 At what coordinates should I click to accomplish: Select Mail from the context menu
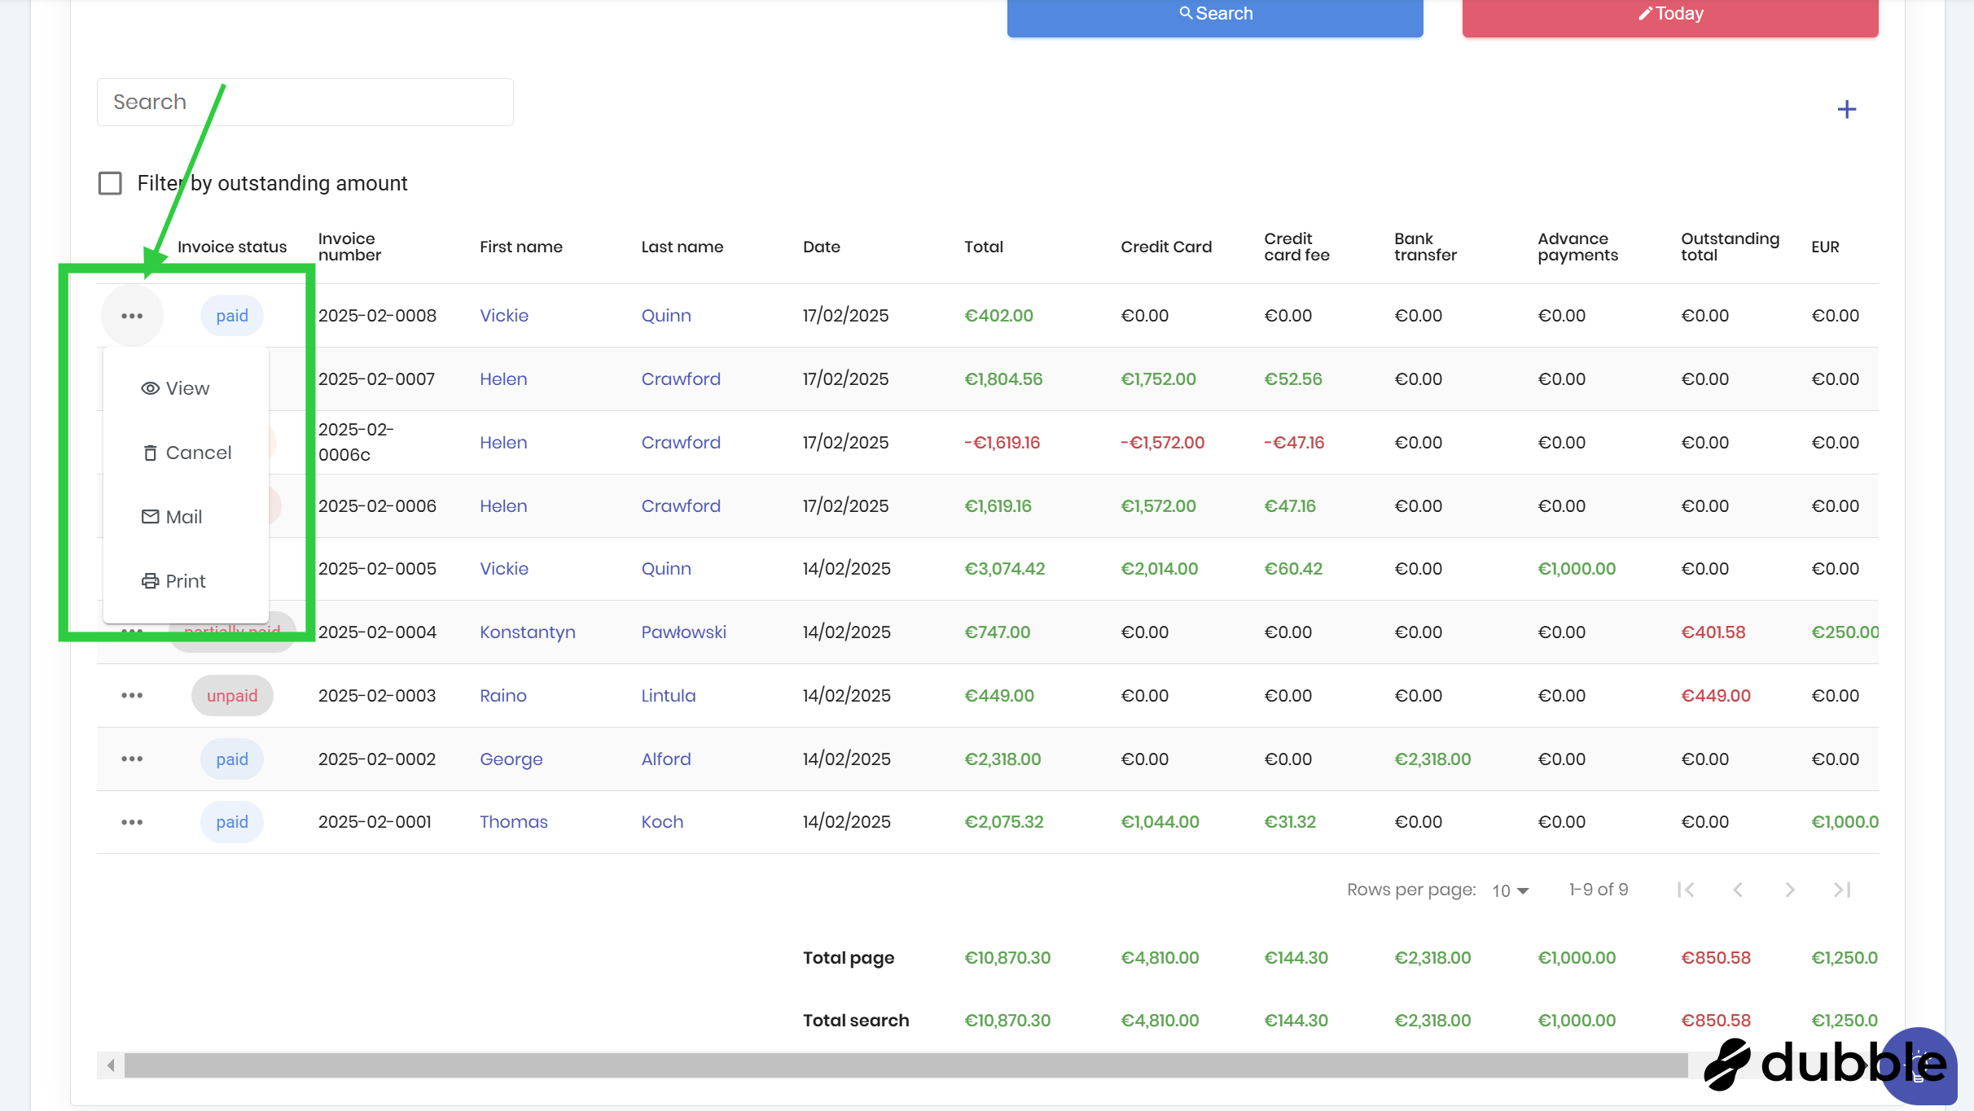(x=173, y=517)
